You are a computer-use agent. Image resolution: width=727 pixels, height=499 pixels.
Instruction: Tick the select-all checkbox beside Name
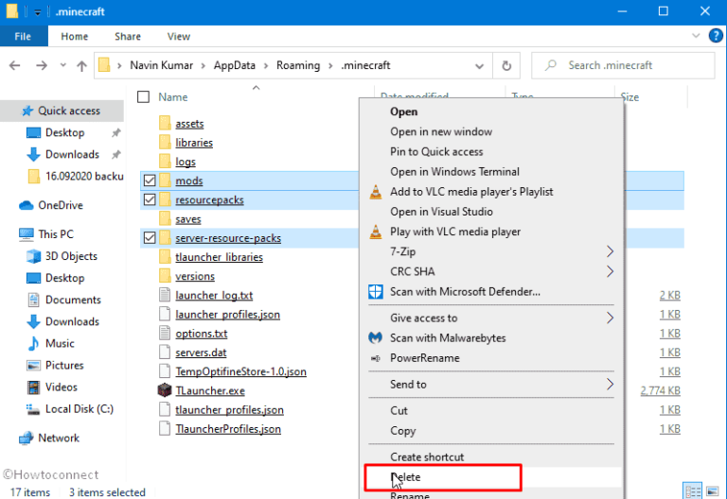(x=144, y=96)
